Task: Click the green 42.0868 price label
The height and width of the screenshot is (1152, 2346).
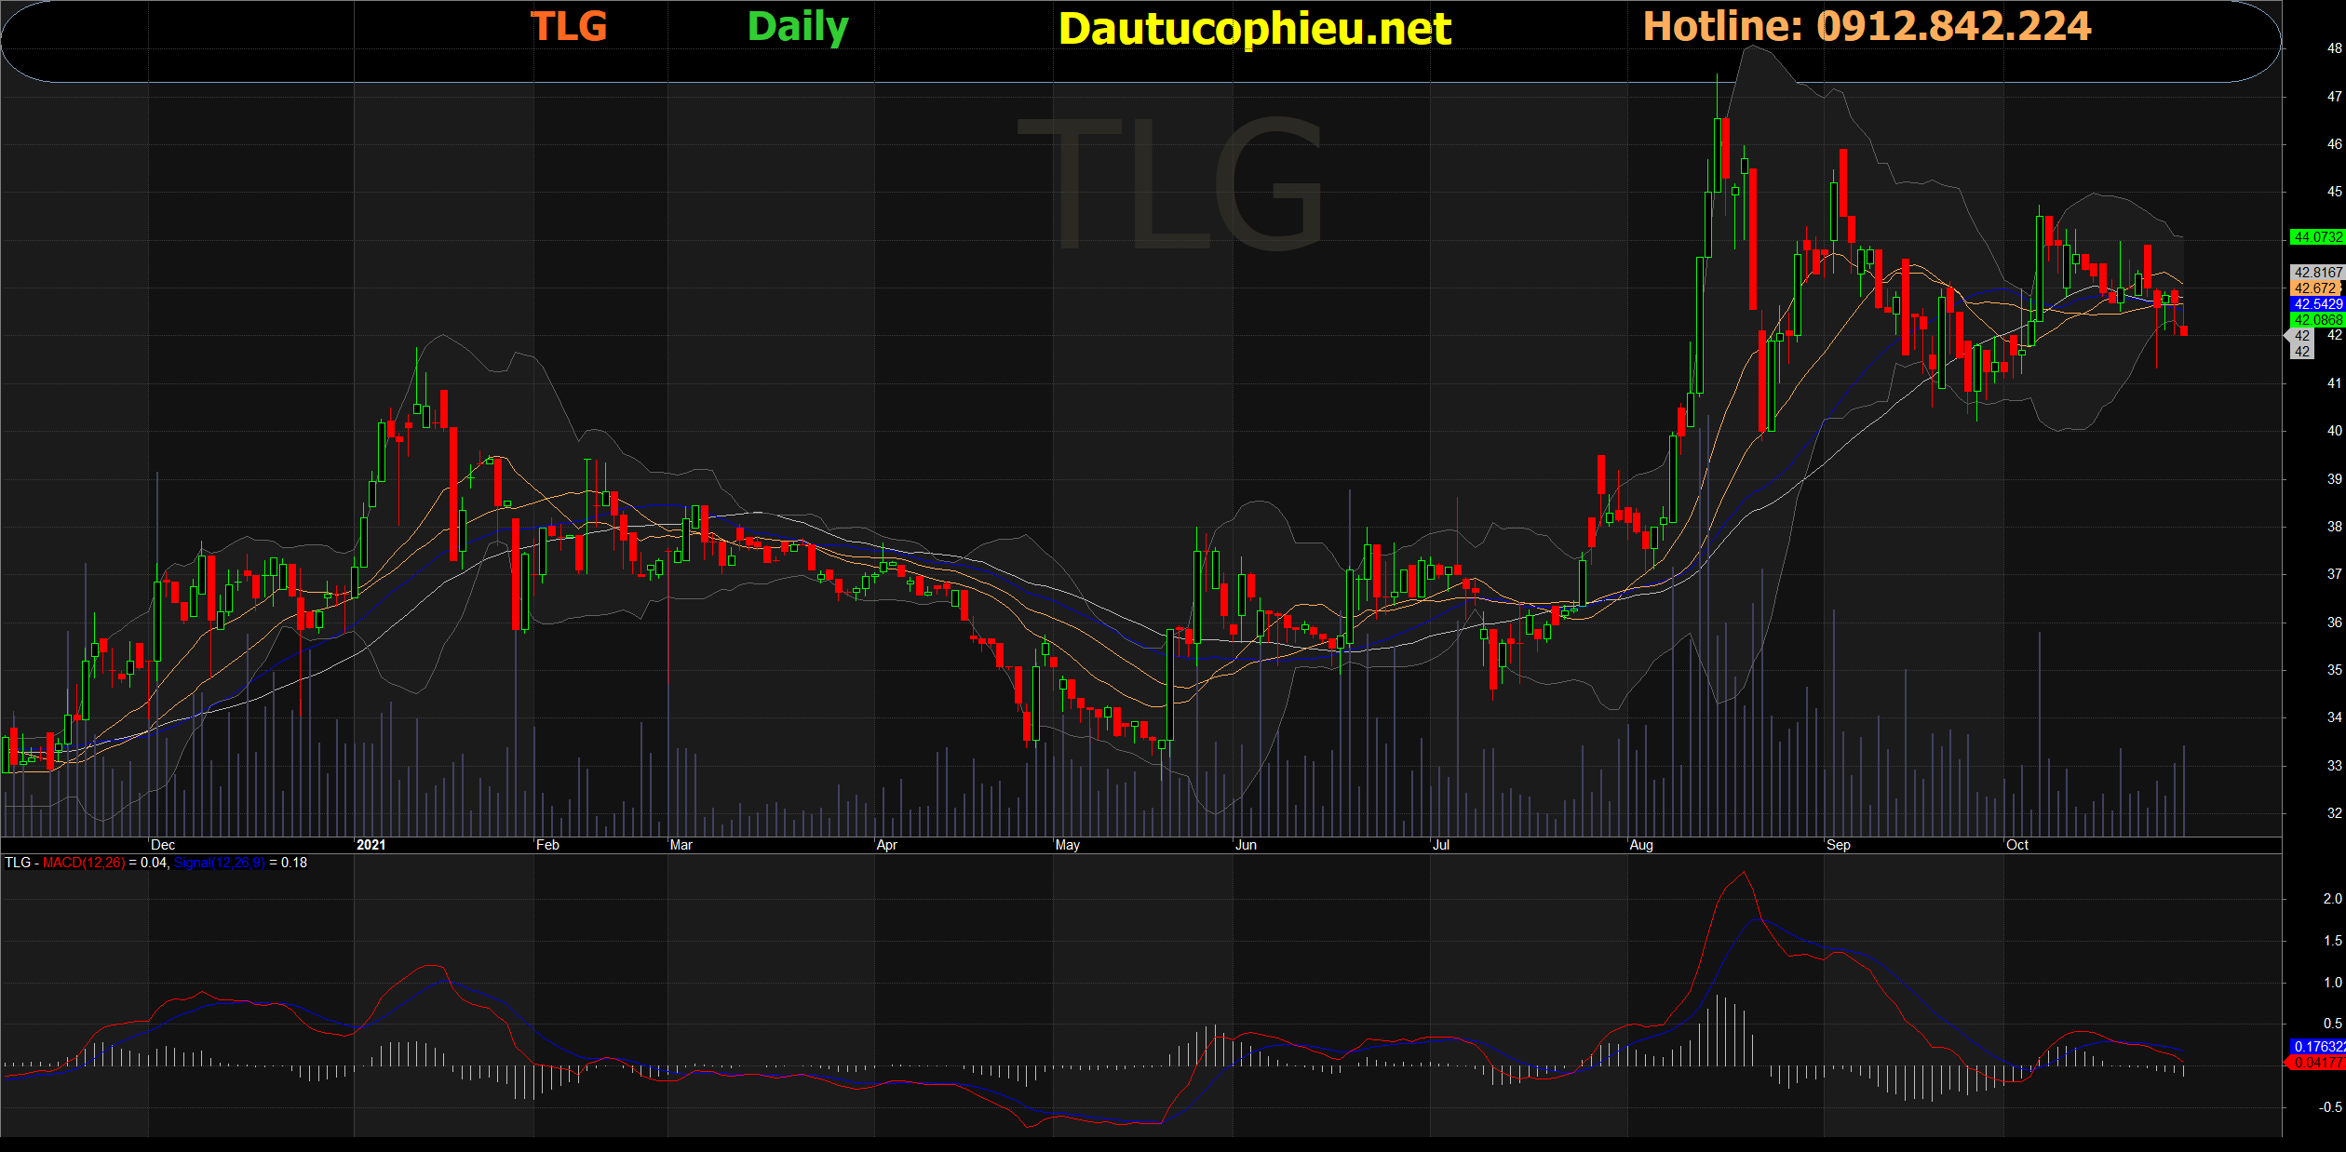Action: pyautogui.click(x=2317, y=320)
